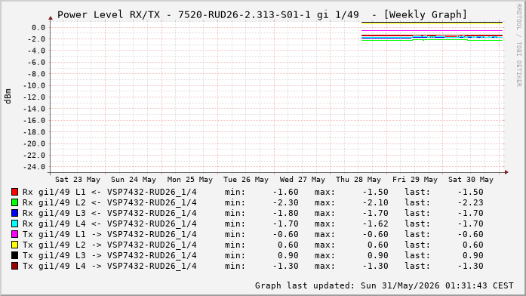Viewport: 526px width, 296px height.
Task: Click the black Tx L3 legend swatch
Action: [15, 255]
